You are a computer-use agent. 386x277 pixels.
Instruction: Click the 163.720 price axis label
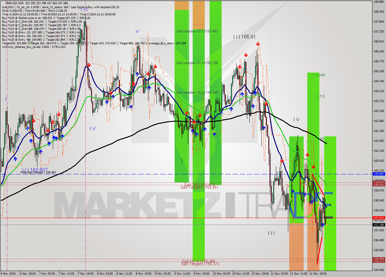tap(379, 101)
